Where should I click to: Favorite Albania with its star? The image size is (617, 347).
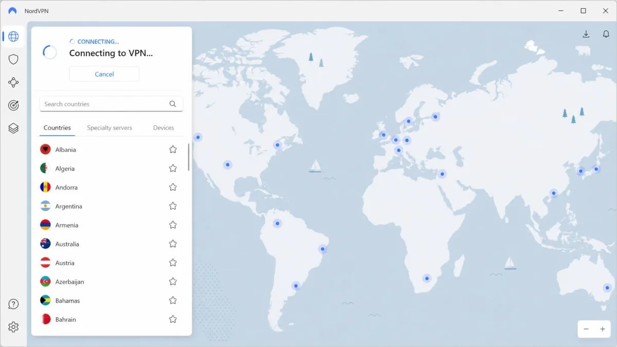click(173, 149)
